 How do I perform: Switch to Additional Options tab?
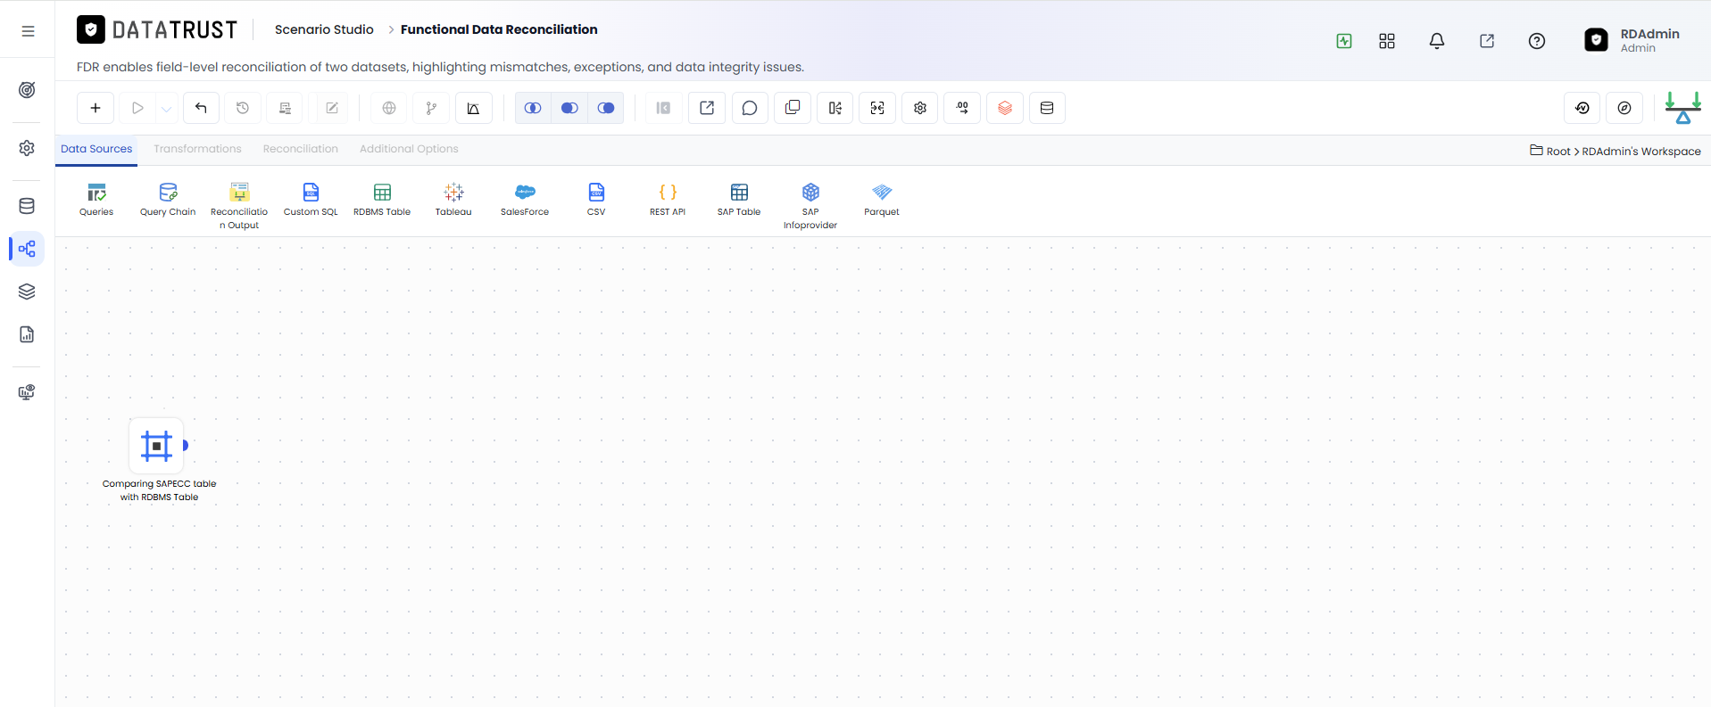click(x=409, y=149)
